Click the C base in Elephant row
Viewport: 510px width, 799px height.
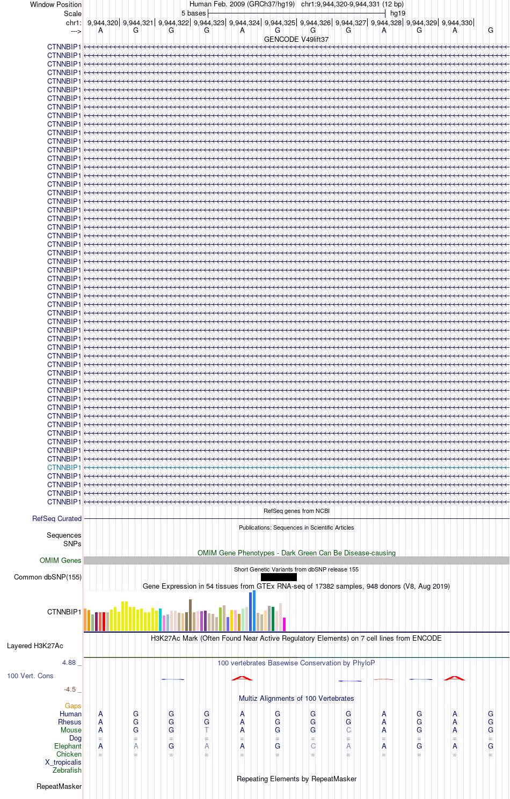click(x=313, y=746)
